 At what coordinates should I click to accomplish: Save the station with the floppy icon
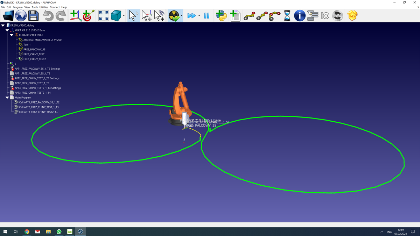(x=33, y=16)
